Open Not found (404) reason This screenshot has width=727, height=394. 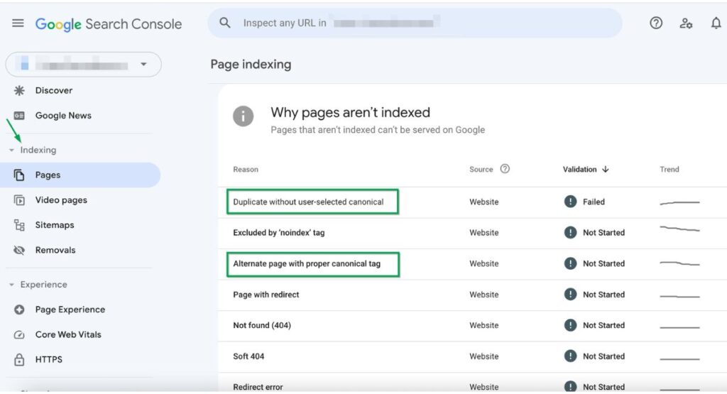262,325
